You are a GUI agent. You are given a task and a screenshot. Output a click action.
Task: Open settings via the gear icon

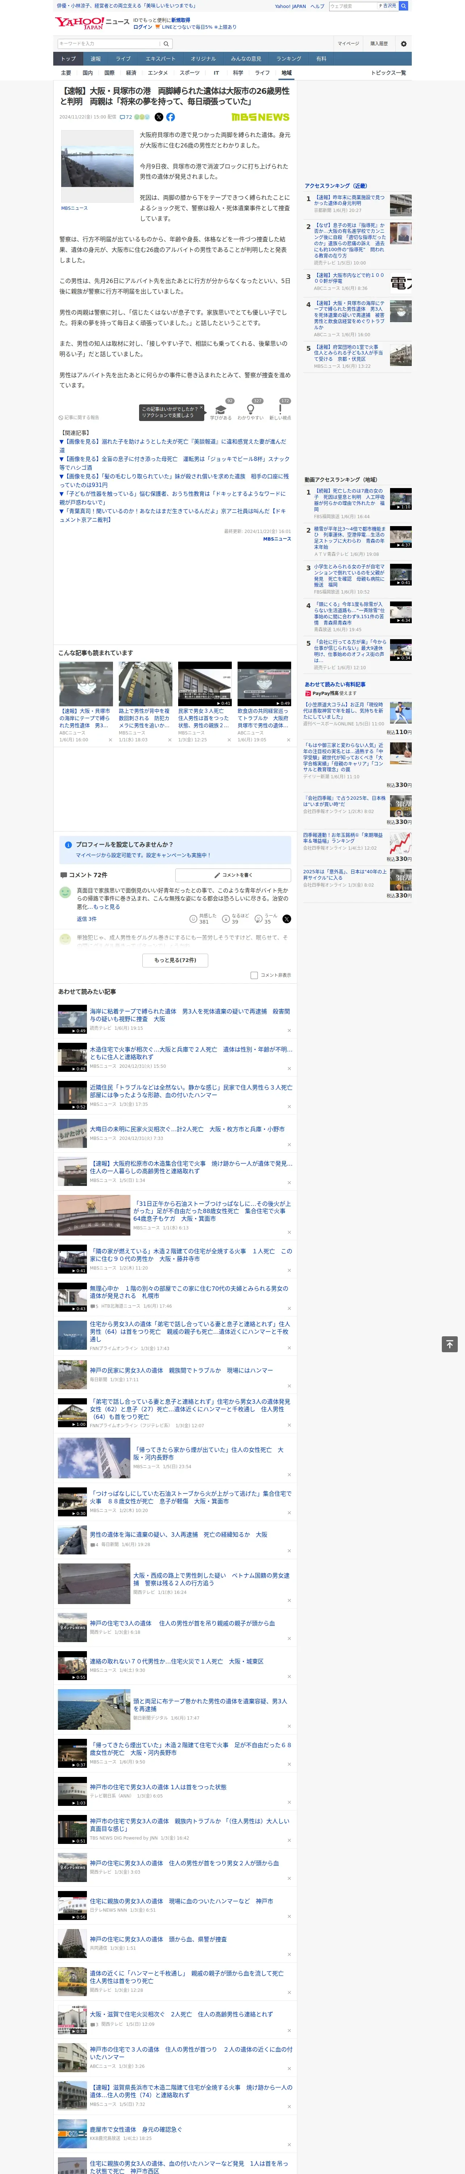403,44
